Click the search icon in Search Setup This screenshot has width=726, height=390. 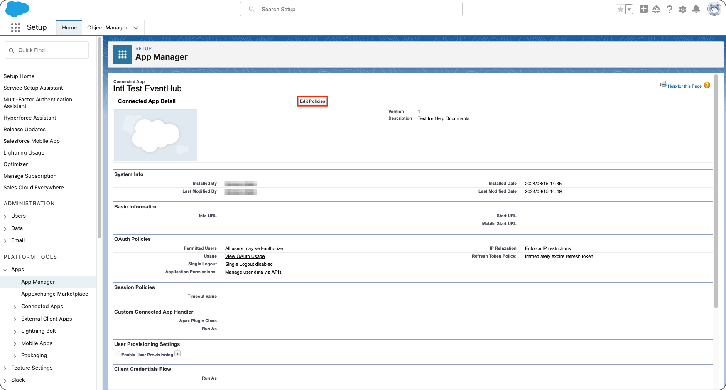click(x=252, y=9)
